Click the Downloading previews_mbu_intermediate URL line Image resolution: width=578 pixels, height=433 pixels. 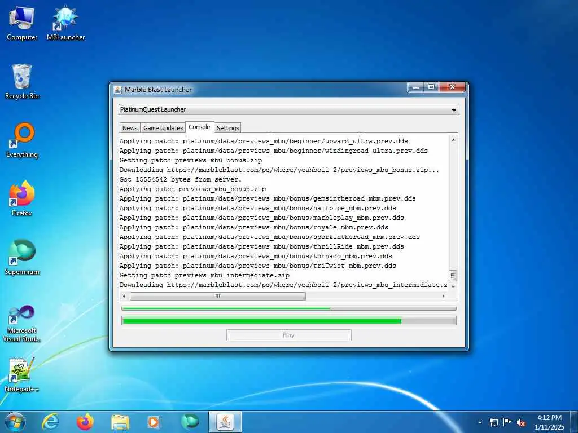pos(283,285)
